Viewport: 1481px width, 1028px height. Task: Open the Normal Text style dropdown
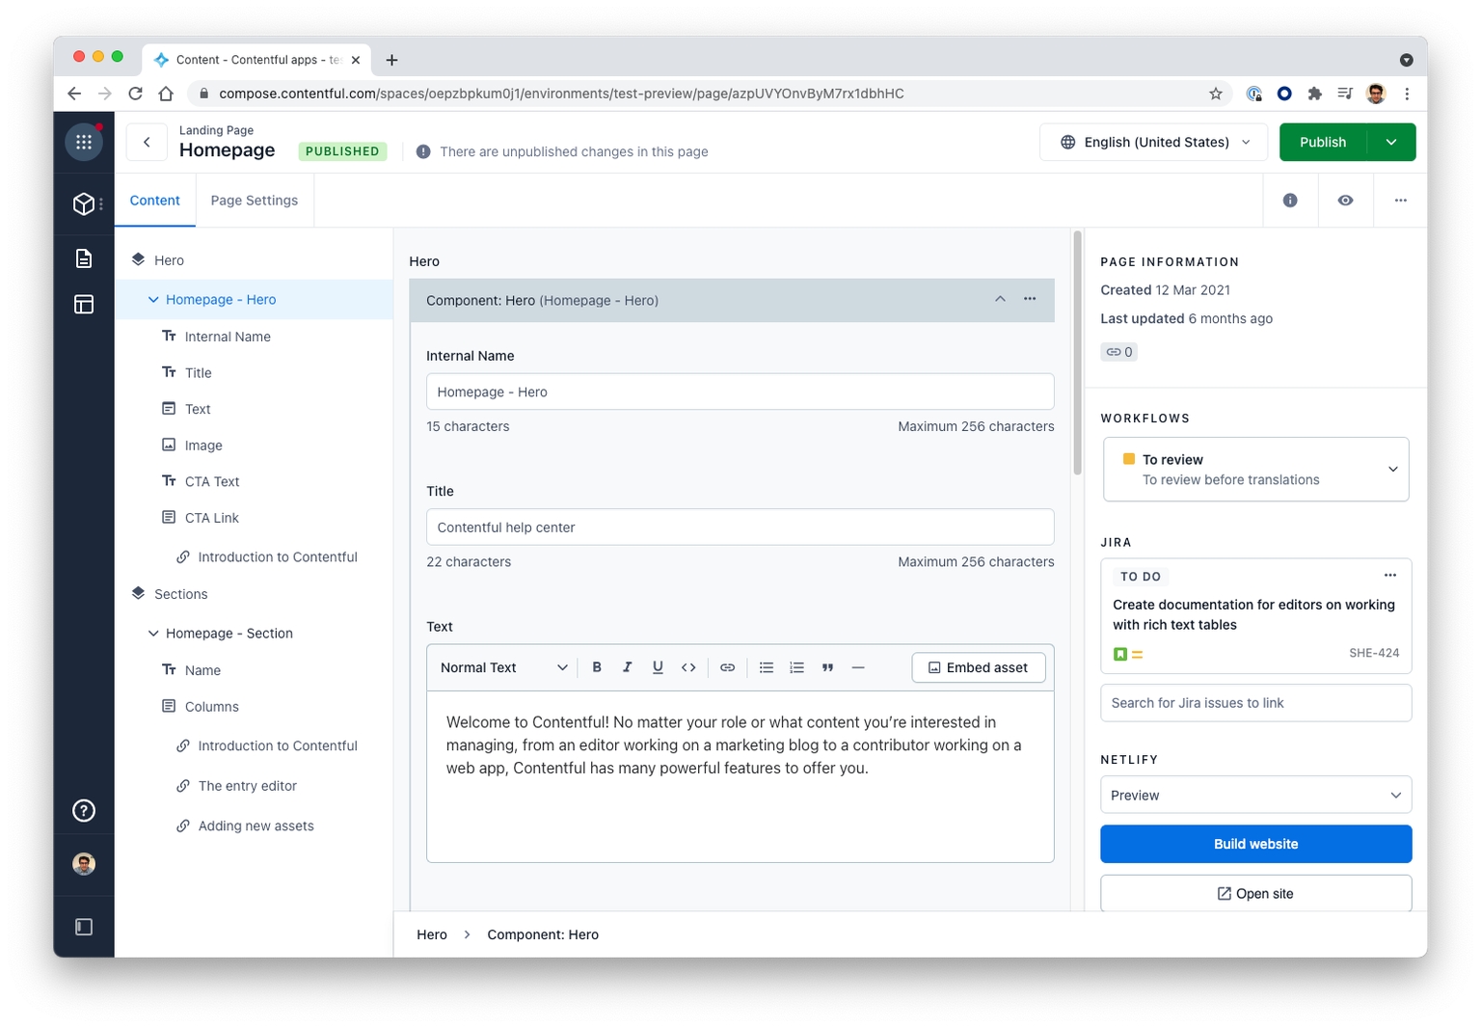(503, 667)
